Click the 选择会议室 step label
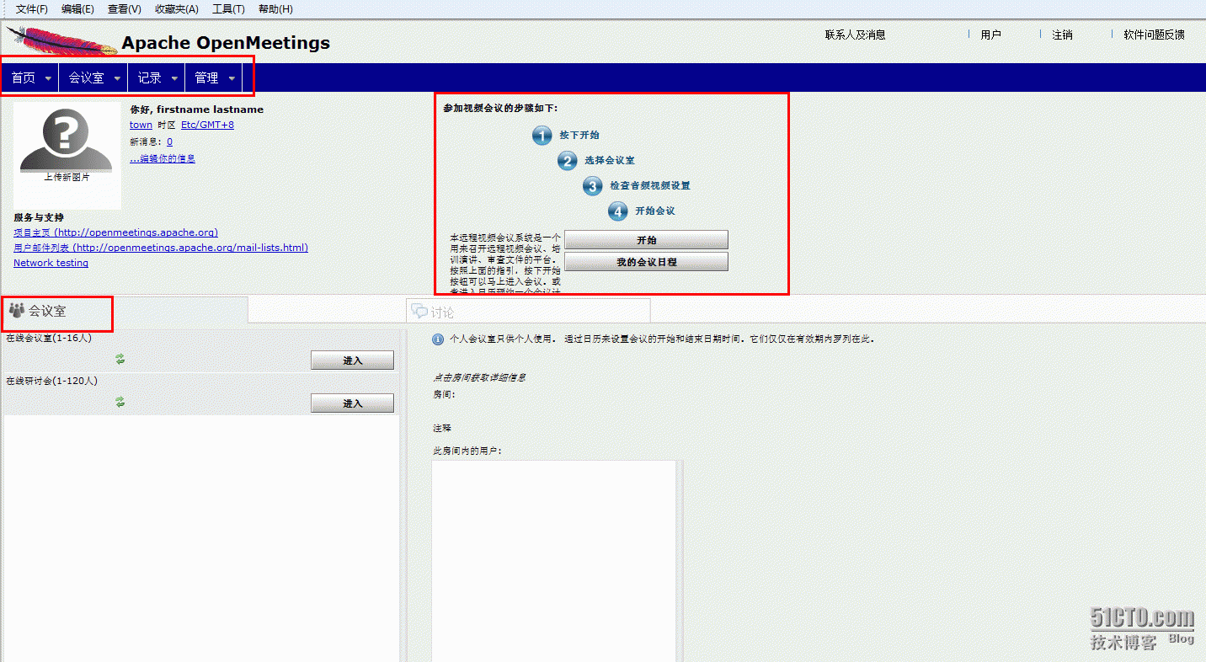Image resolution: width=1206 pixels, height=662 pixels. point(610,160)
